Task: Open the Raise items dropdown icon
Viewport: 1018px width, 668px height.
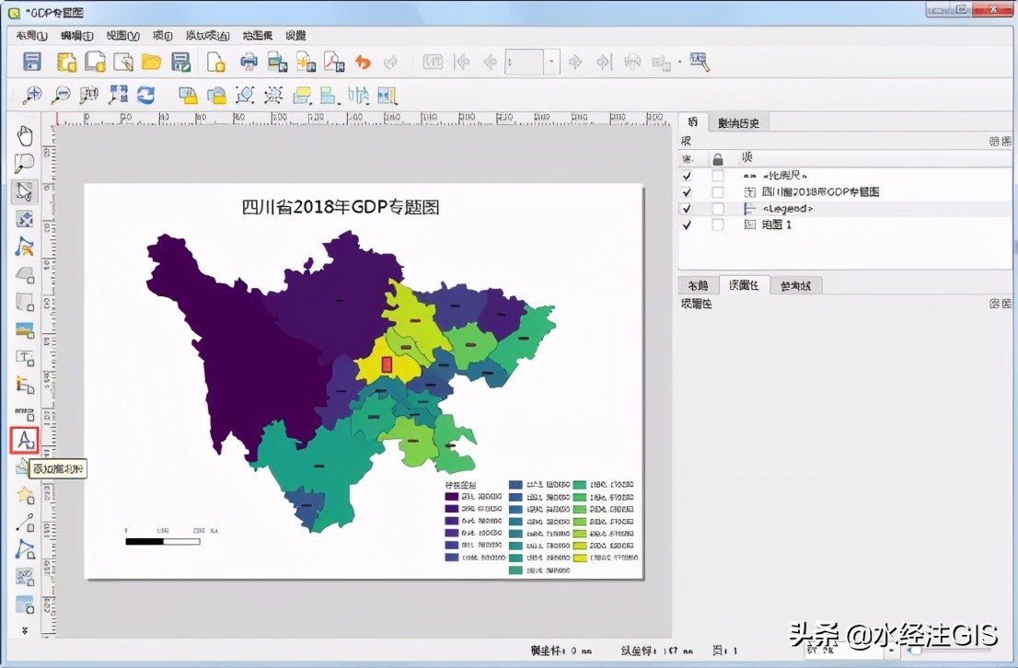Action: click(x=302, y=96)
